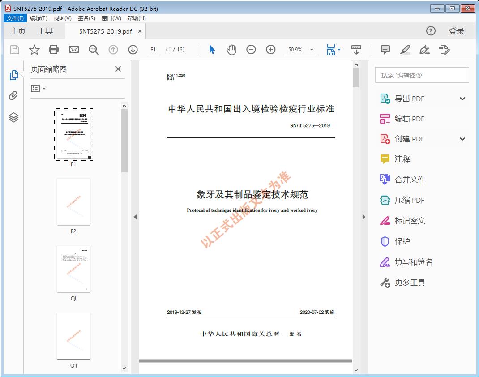This screenshot has width=479, height=377.
Task: Save the current PDF document
Action: pos(14,50)
